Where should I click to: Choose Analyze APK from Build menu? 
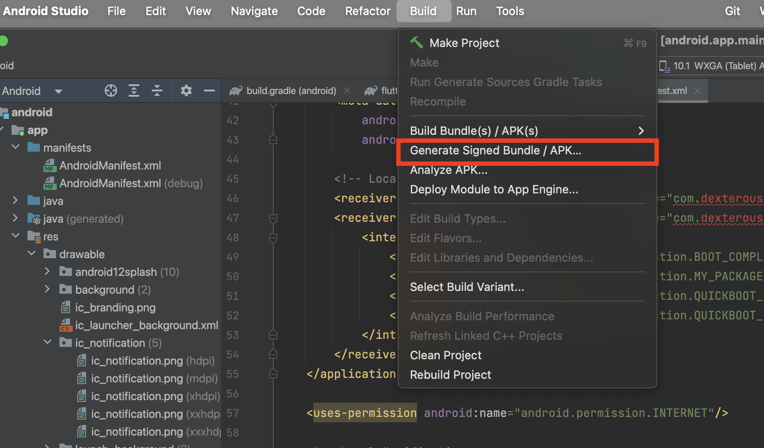(528, 170)
